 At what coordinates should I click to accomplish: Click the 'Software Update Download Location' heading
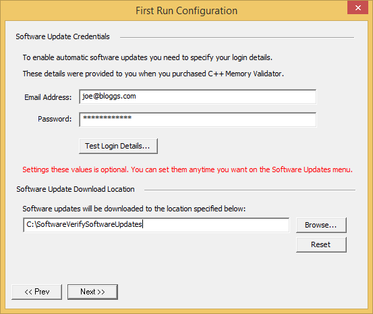[76, 189]
